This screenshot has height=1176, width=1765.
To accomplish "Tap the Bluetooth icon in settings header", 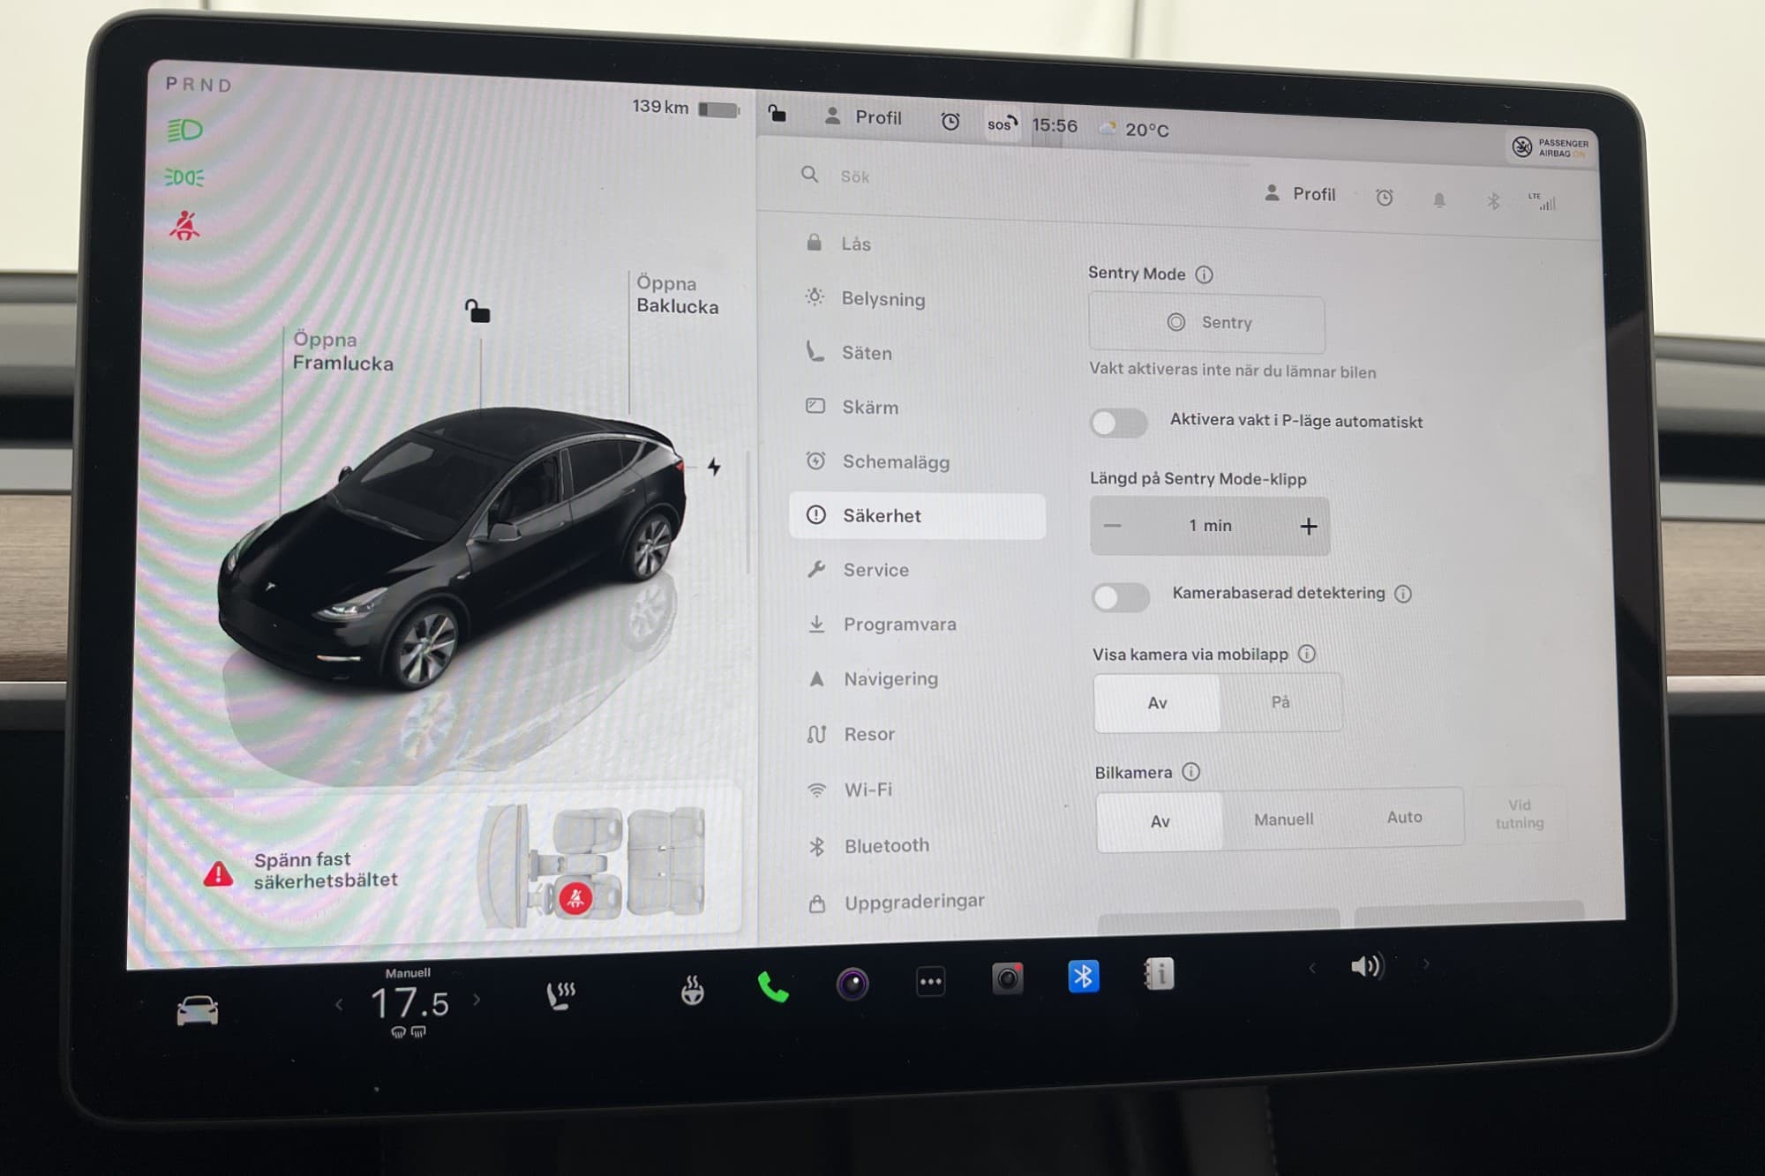I will [1493, 201].
